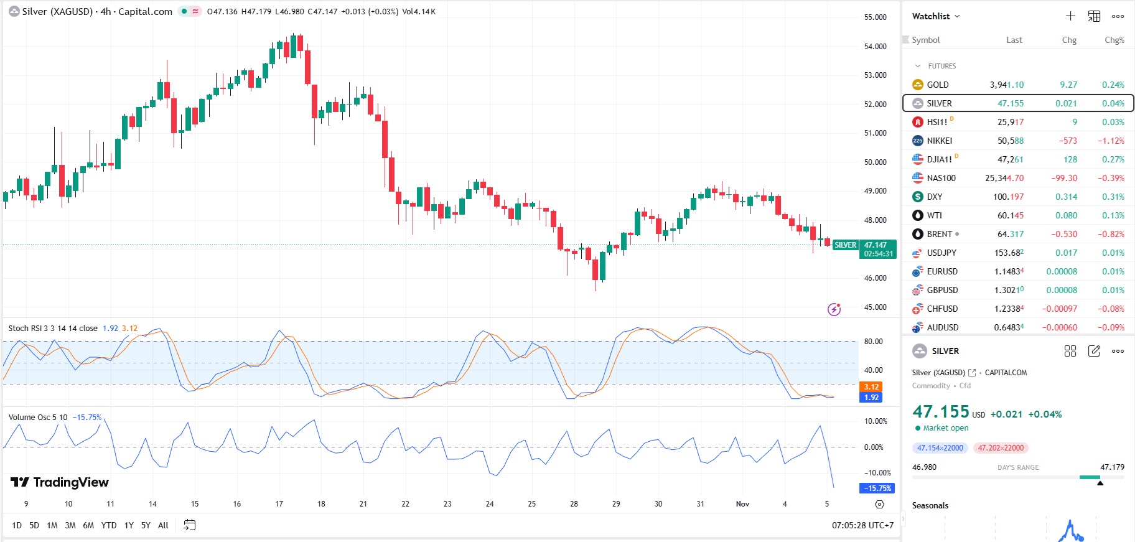Click the green market status dot in the chart header
The image size is (1135, 542).
point(184,11)
